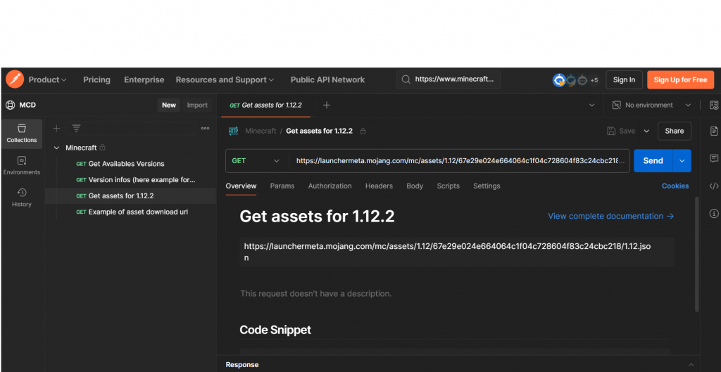Image resolution: width=721 pixels, height=372 pixels.
Task: Click the top search box
Action: click(x=449, y=79)
